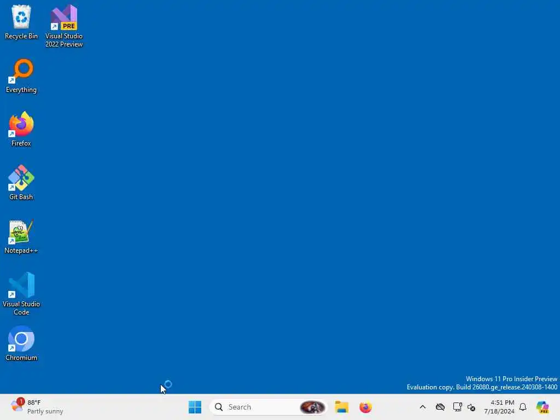Click the cloud sync tray icon

(440, 407)
